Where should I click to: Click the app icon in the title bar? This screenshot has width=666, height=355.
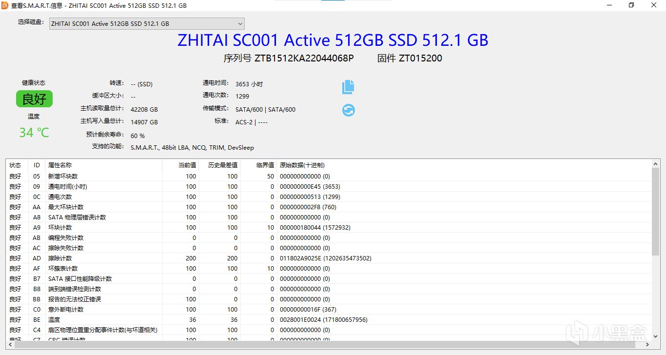[5, 5]
